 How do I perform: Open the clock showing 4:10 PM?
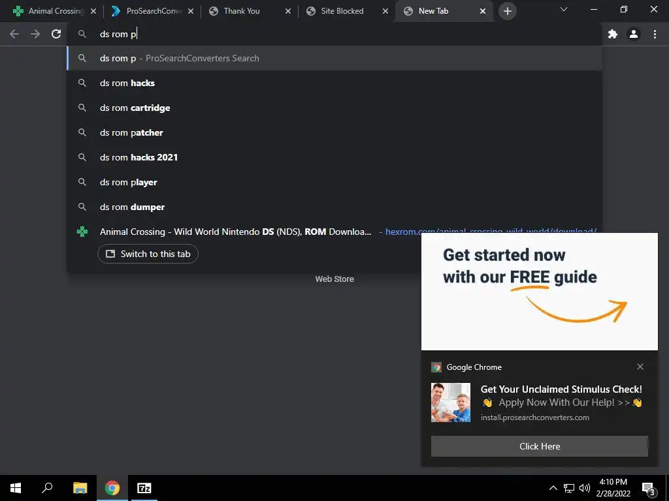pyautogui.click(x=613, y=488)
